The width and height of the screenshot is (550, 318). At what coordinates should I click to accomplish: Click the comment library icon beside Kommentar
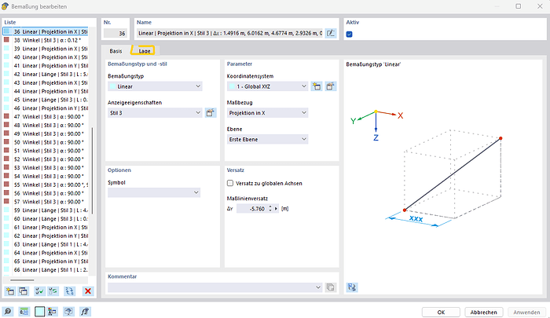tap(331, 287)
